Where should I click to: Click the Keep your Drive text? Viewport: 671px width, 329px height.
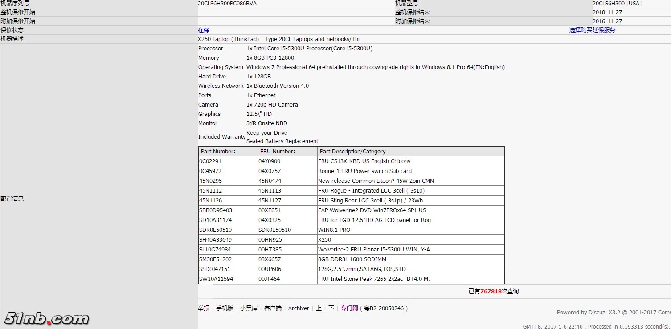point(267,133)
